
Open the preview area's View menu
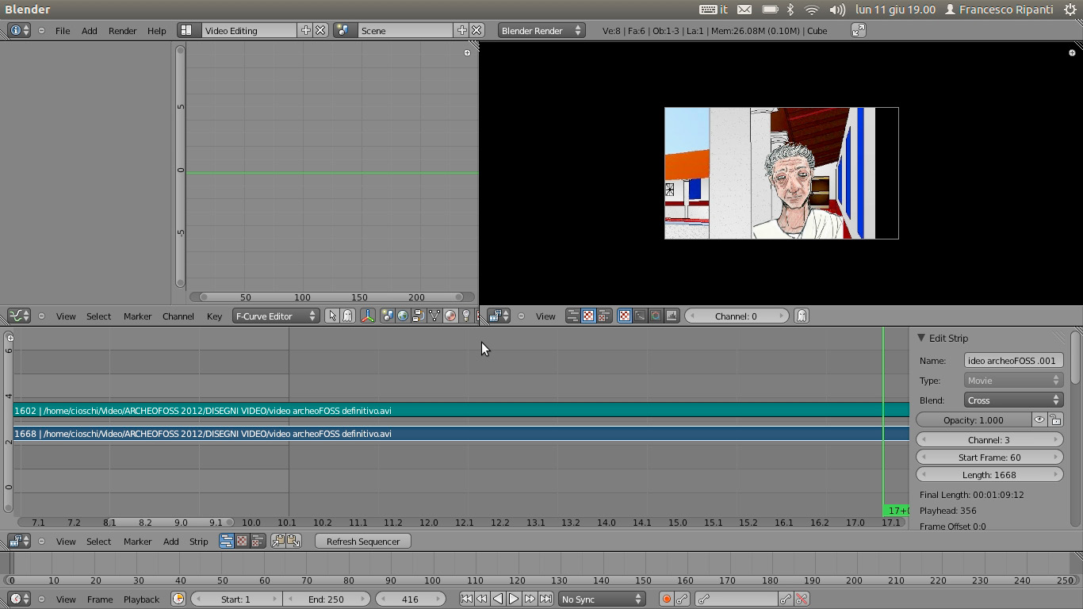[545, 316]
